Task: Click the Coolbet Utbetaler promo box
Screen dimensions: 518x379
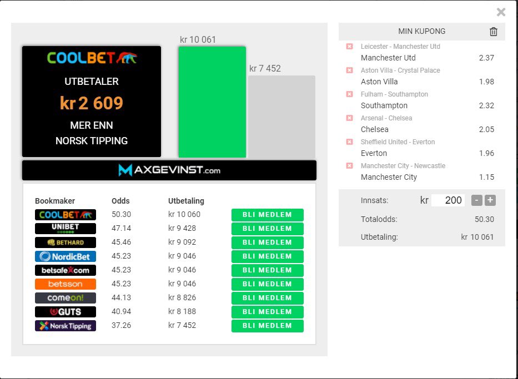Action: click(x=92, y=102)
